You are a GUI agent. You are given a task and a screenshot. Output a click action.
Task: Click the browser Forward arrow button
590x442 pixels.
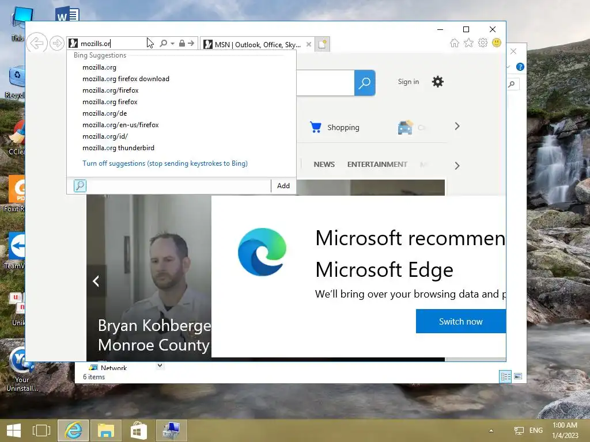(57, 43)
